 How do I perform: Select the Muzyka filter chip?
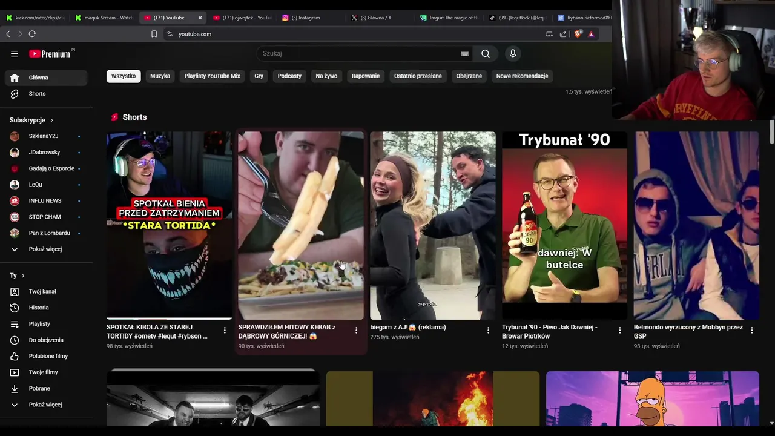click(160, 76)
